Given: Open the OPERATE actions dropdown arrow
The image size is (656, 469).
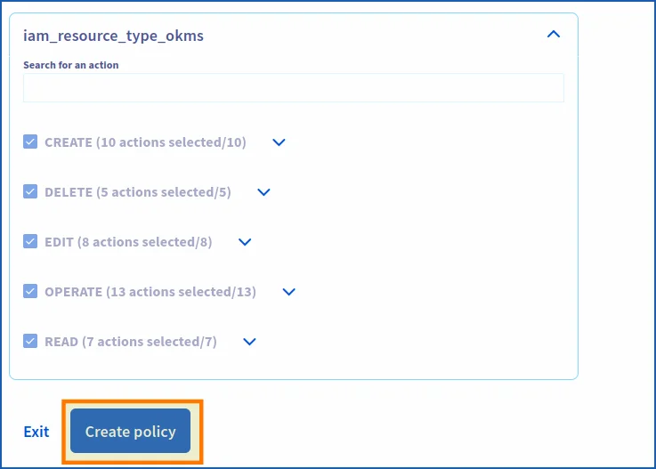Looking at the screenshot, I should point(288,292).
